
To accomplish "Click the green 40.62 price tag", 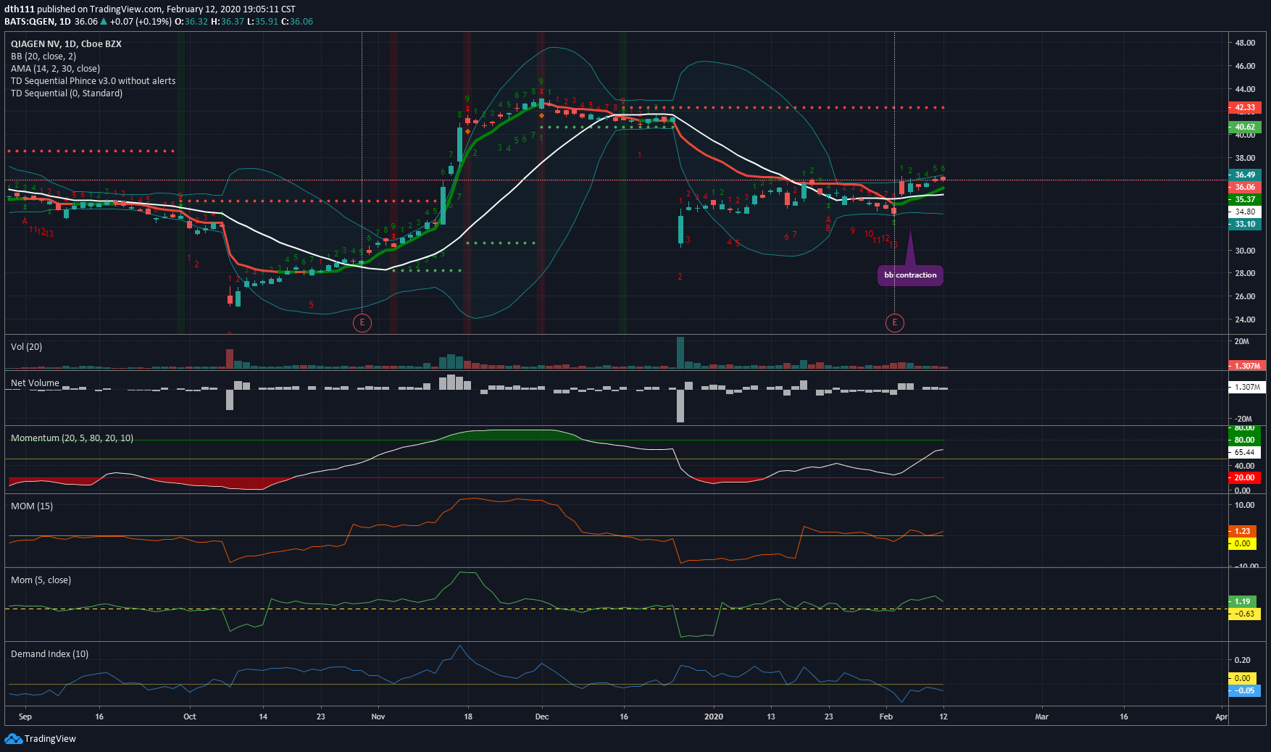I will (x=1245, y=127).
